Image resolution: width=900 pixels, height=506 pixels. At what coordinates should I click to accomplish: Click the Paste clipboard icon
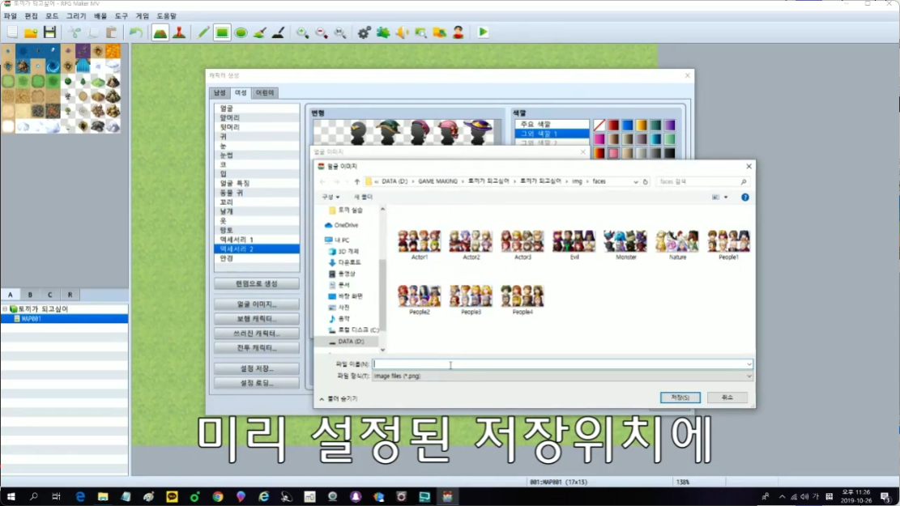point(111,32)
